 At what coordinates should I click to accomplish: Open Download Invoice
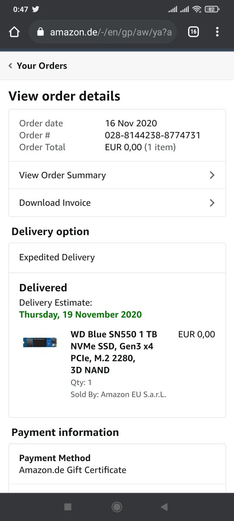pos(117,203)
